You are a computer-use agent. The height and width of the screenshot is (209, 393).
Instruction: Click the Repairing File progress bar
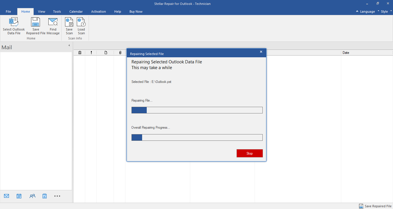coord(197,110)
